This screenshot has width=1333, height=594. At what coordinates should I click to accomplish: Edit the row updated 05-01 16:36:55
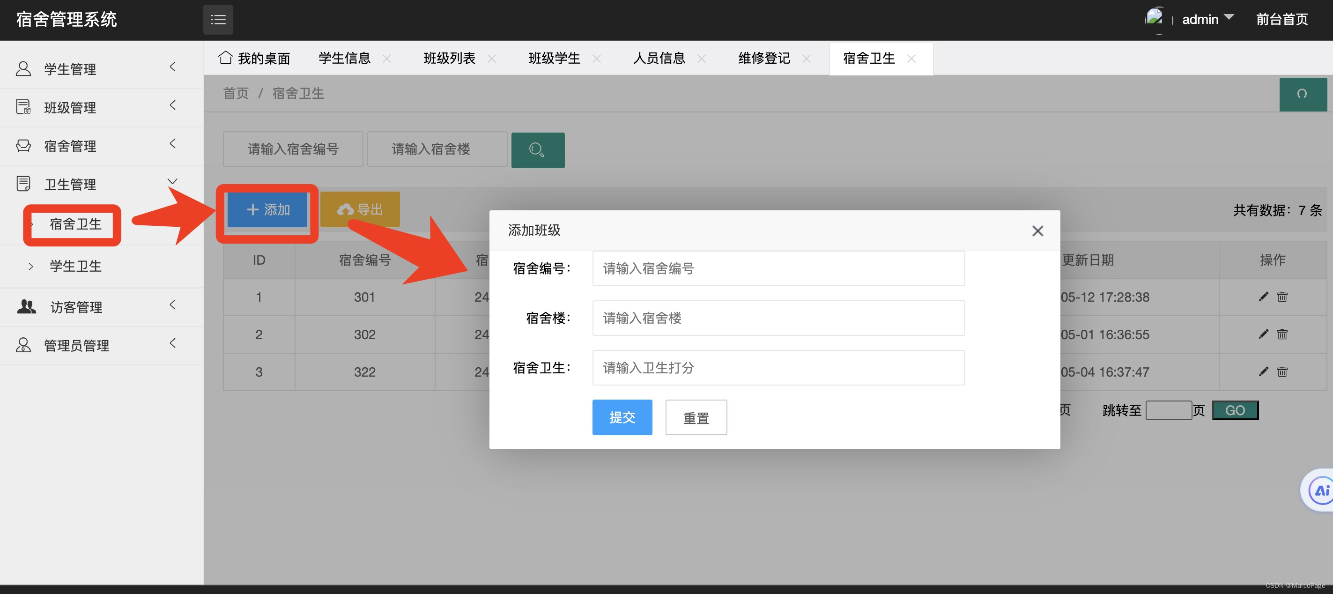pos(1264,334)
